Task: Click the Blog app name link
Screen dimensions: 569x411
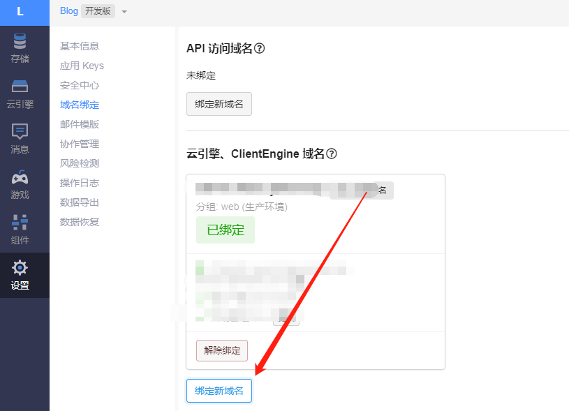Action: pyautogui.click(x=68, y=11)
